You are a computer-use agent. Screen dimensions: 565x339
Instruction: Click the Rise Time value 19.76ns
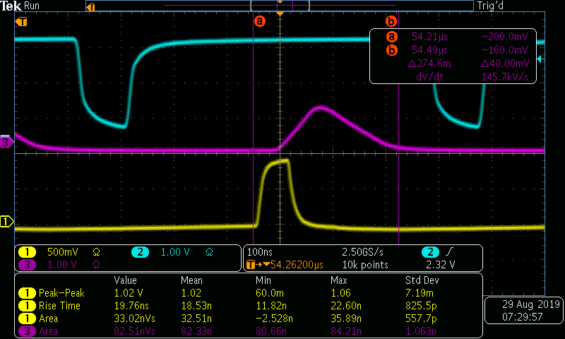click(x=131, y=306)
